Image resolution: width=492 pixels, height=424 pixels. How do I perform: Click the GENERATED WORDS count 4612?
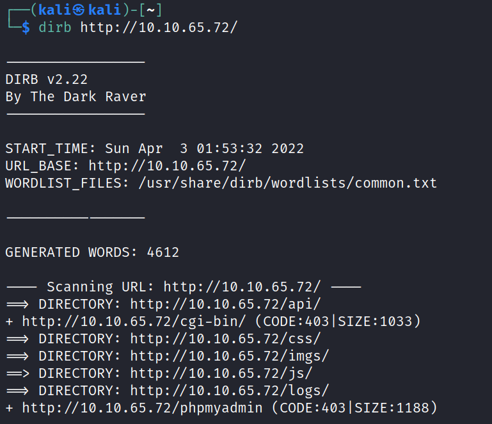pos(163,252)
